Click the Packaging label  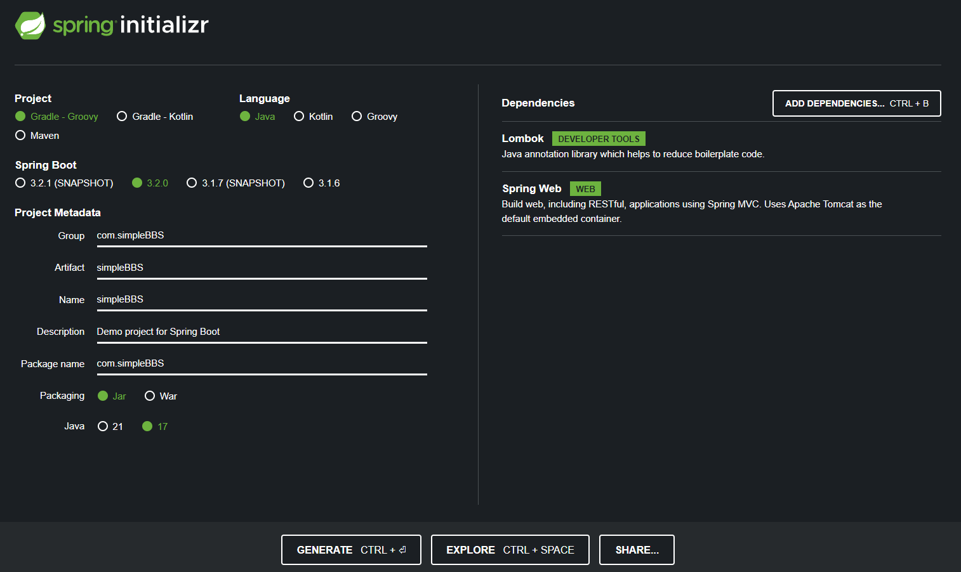click(62, 396)
